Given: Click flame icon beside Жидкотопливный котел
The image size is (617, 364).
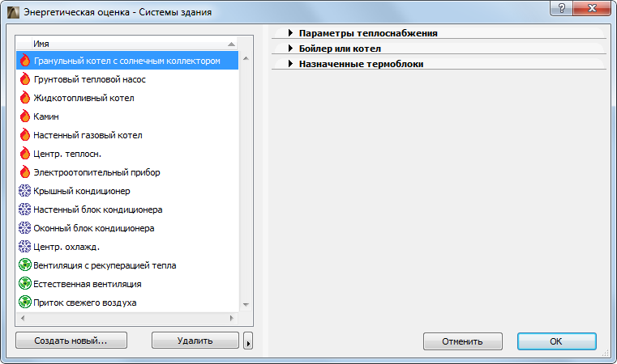Looking at the screenshot, I should point(25,98).
